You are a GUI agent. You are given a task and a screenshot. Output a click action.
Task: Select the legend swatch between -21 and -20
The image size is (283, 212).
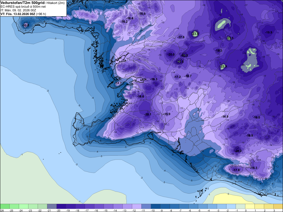(52, 207)
